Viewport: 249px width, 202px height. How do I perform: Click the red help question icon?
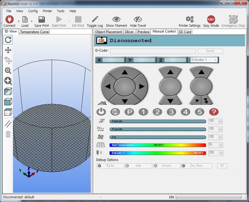pyautogui.click(x=214, y=112)
